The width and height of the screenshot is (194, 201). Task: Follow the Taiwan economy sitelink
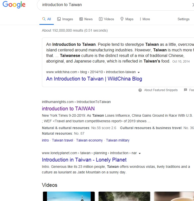(x=89, y=140)
